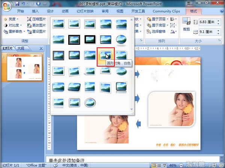Close the slides pane
The width and height of the screenshot is (225, 168).
(41, 48)
